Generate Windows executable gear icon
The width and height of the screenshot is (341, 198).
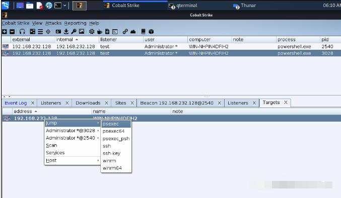[x=92, y=32]
